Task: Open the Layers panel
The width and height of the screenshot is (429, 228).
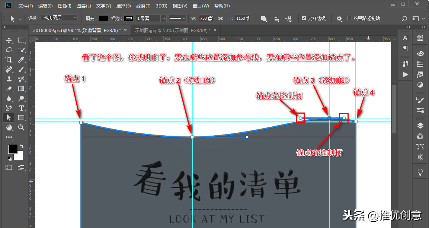Action: (420, 126)
